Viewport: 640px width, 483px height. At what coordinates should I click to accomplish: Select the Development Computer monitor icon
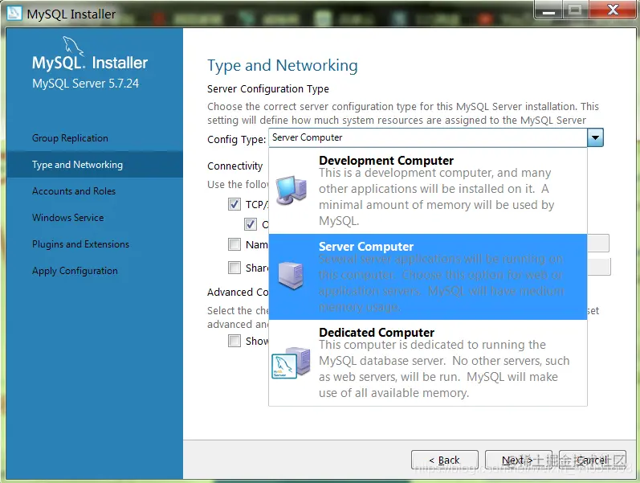tap(291, 190)
